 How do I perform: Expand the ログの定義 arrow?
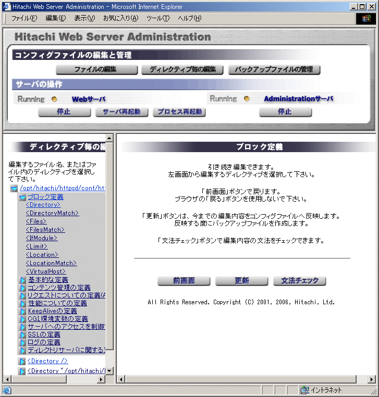point(23,343)
